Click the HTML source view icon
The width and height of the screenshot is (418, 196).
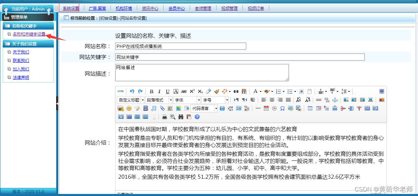coord(121,91)
